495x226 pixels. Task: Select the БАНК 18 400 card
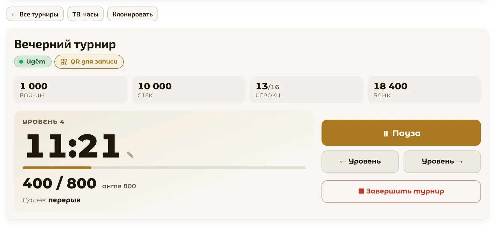tap(424, 90)
